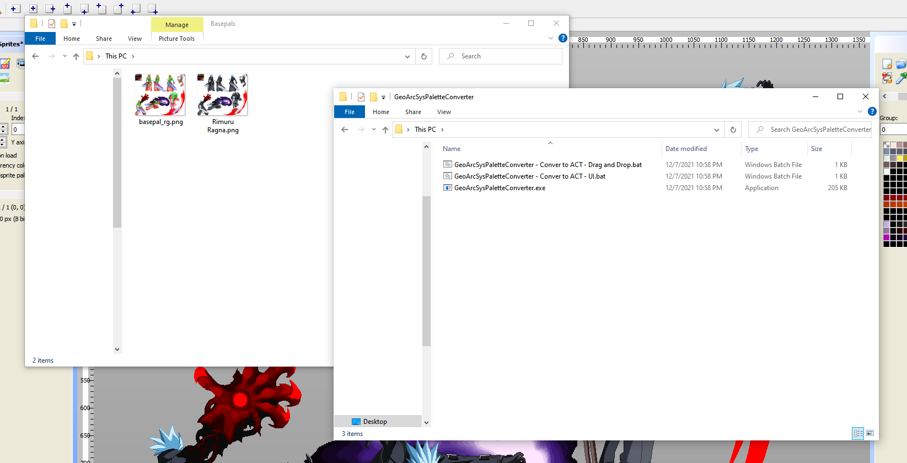Go up one folder level in Basepals window
The image size is (907, 463).
point(76,56)
